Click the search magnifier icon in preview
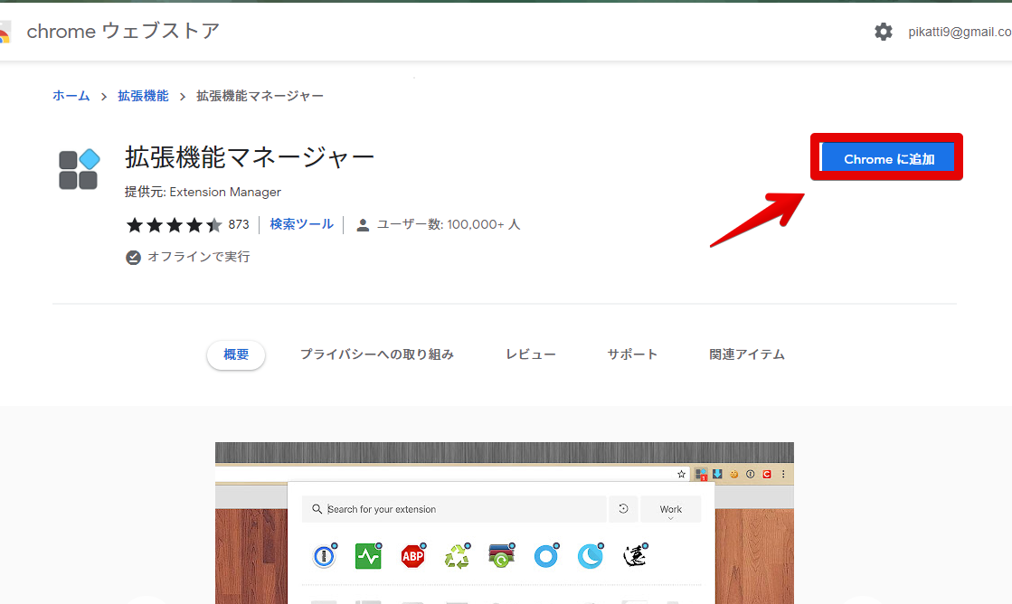1012x604 pixels. (317, 509)
